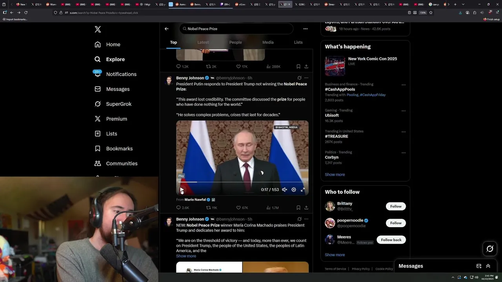The image size is (502, 282).
Task: Open Privacy Policy link
Action: (x=361, y=269)
